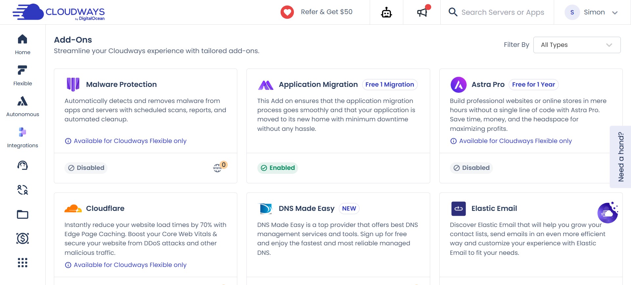Click Refer & Get $50 link

326,12
